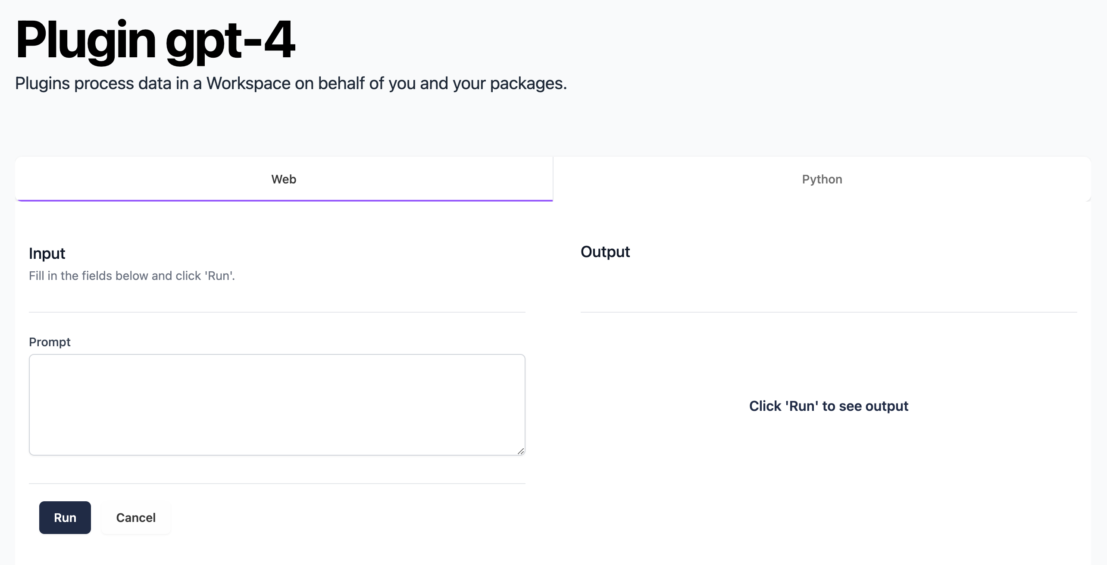The width and height of the screenshot is (1107, 565).
Task: Grab the Prompt textarea resize handle
Action: click(521, 451)
